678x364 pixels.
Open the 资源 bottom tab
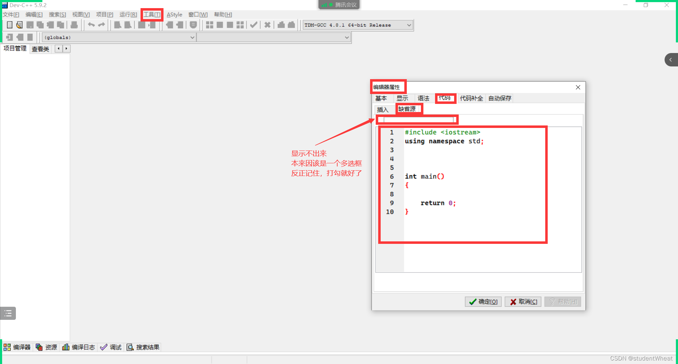46,347
